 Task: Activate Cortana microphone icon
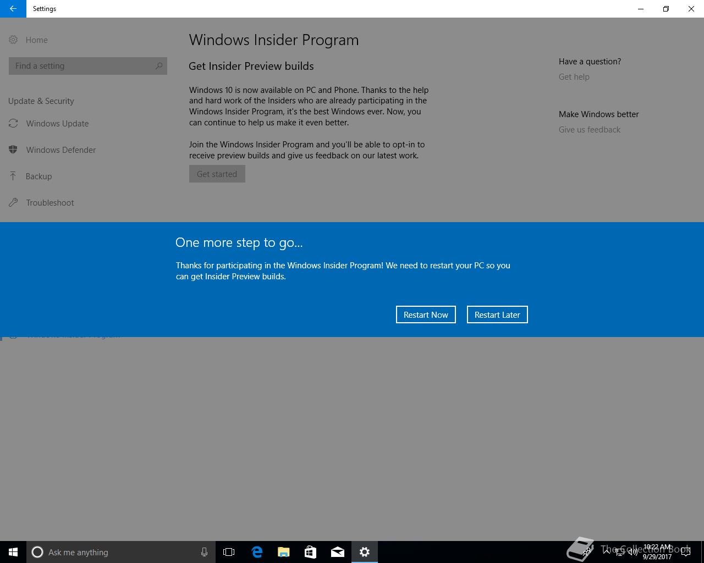tap(204, 552)
